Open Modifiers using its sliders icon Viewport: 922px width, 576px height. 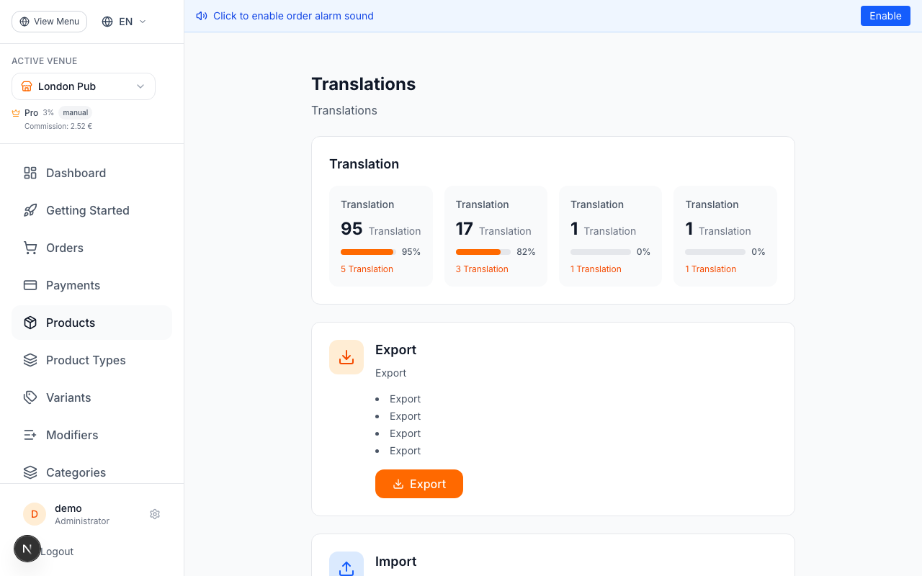(30, 435)
